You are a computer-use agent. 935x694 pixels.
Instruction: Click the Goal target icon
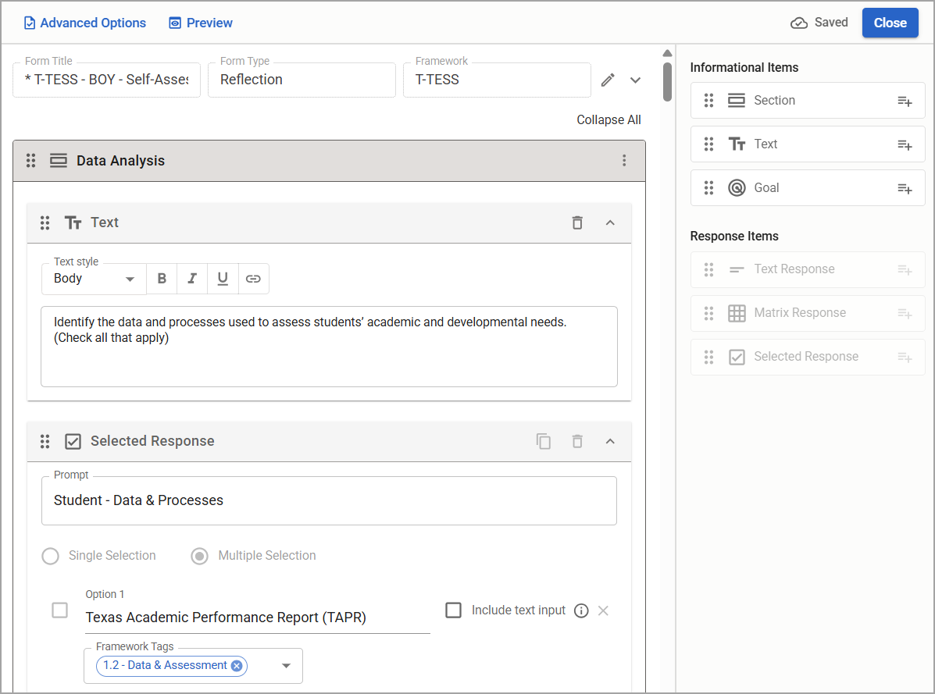pyautogui.click(x=737, y=188)
